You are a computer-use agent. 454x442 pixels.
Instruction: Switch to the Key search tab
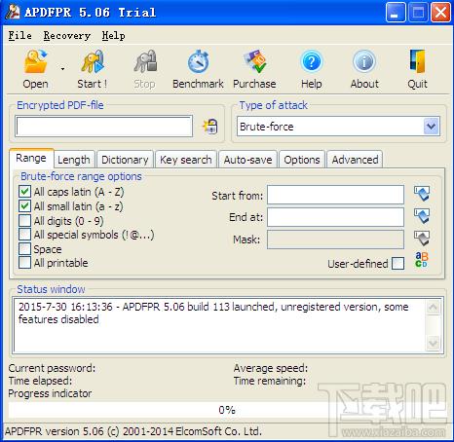click(x=186, y=160)
